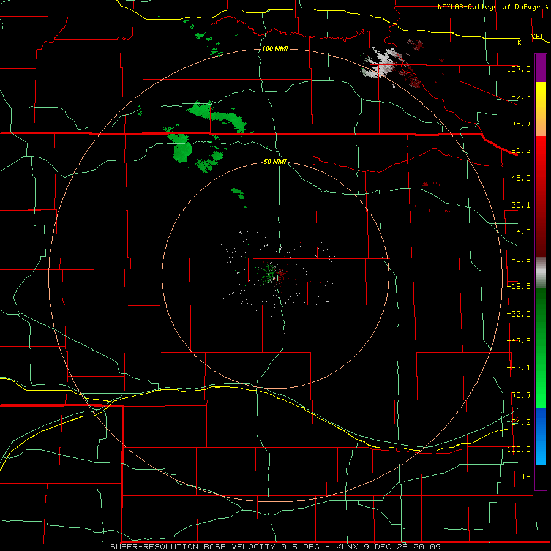Click the 14.5 velocity scale value
Screen dimensions: 551x551
coord(521,232)
